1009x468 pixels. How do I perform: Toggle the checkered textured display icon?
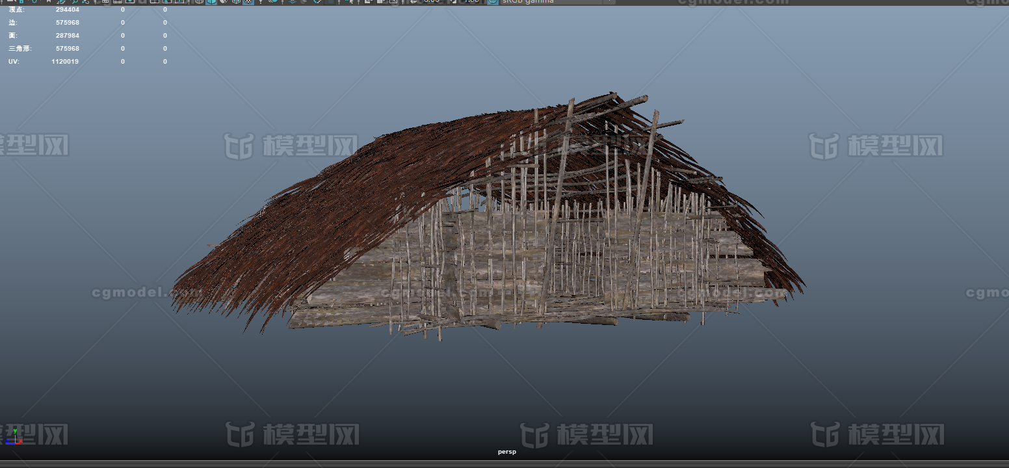point(248,2)
